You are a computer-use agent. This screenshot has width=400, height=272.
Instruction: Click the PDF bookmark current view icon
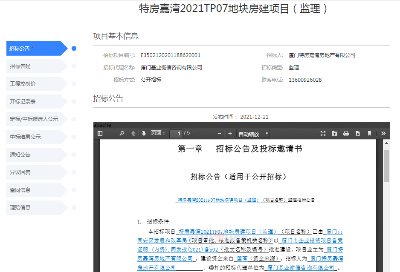pyautogui.click(x=369, y=134)
